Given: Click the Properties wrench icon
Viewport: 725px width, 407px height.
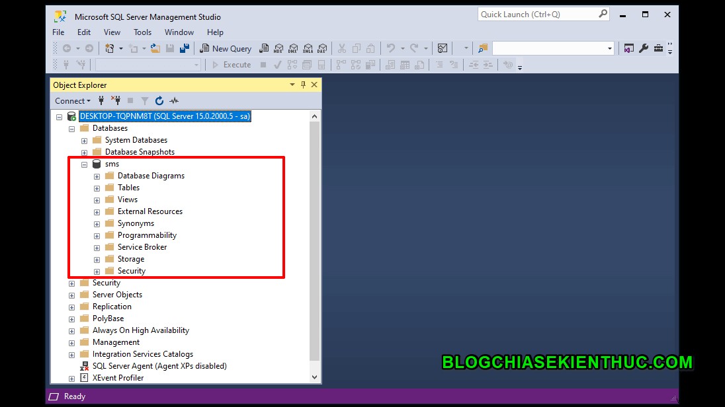Looking at the screenshot, I should click(644, 48).
